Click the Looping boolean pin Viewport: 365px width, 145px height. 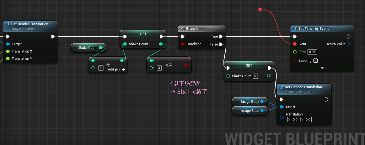(294, 61)
